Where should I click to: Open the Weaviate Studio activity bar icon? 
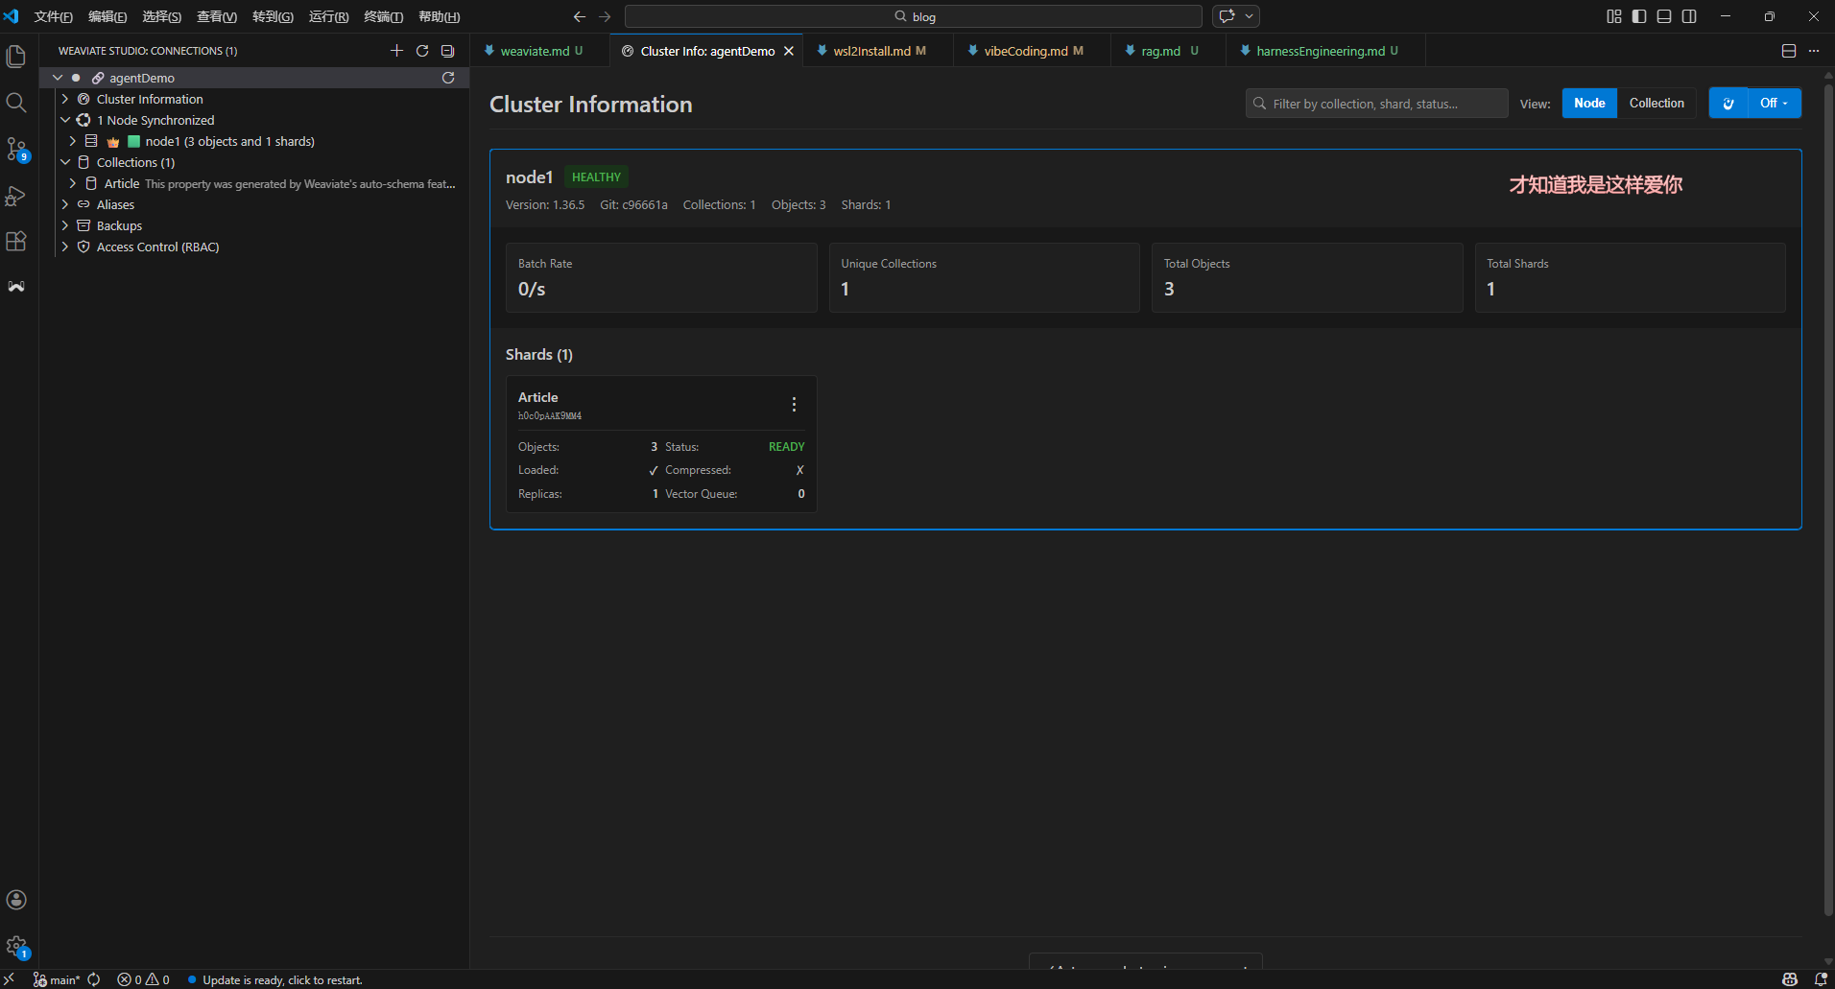pyautogui.click(x=16, y=287)
